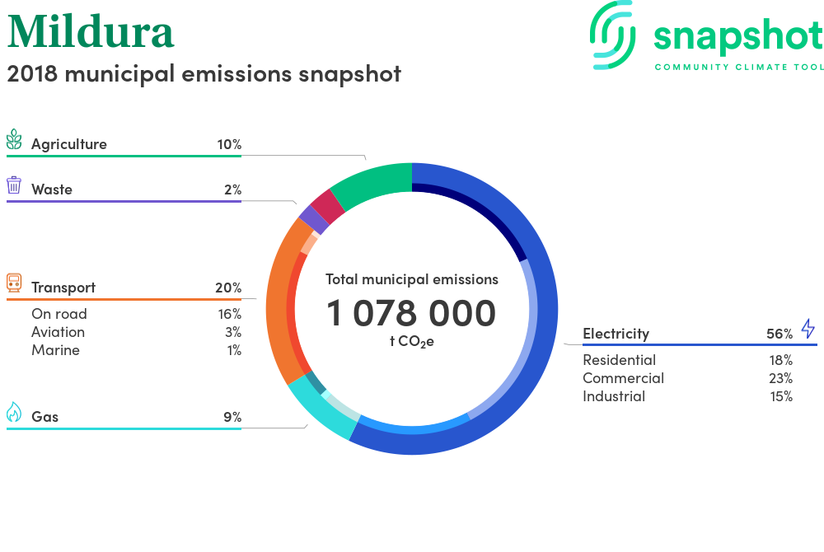Click the Gas 9% value

pos(232,417)
